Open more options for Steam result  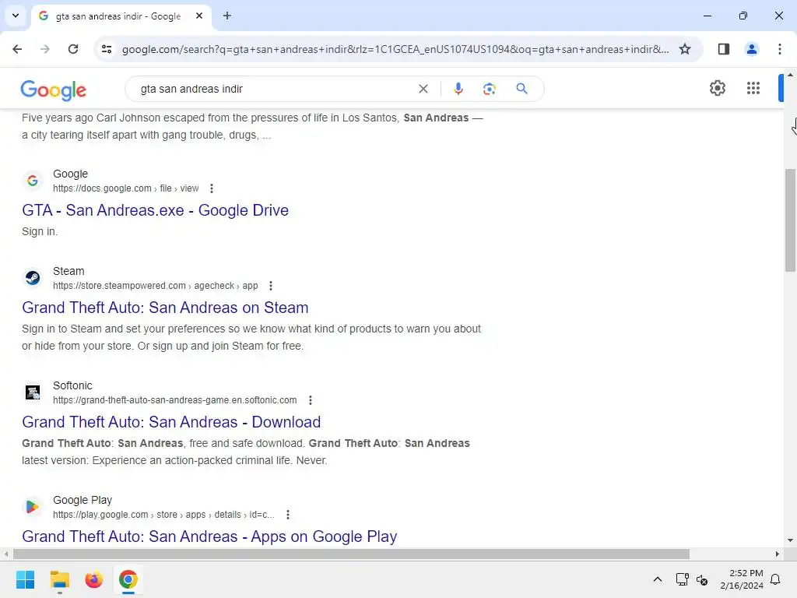pyautogui.click(x=271, y=286)
